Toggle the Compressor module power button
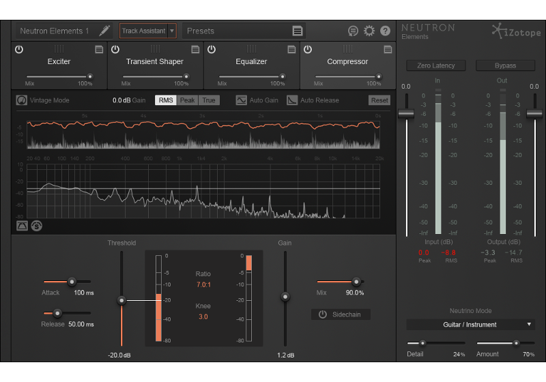The image size is (546, 382). click(308, 49)
